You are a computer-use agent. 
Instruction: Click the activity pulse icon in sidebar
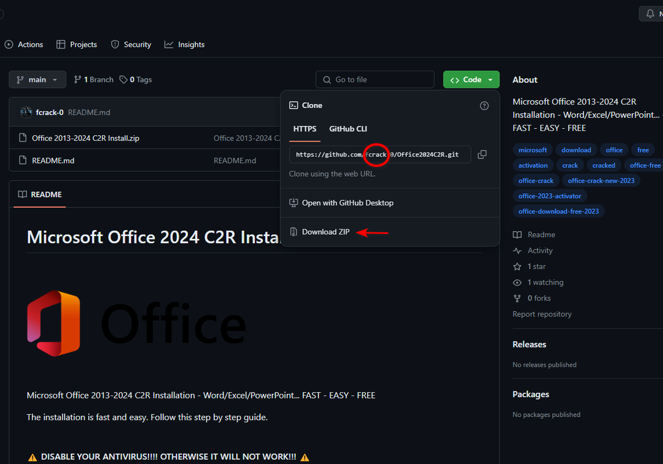[x=517, y=251]
